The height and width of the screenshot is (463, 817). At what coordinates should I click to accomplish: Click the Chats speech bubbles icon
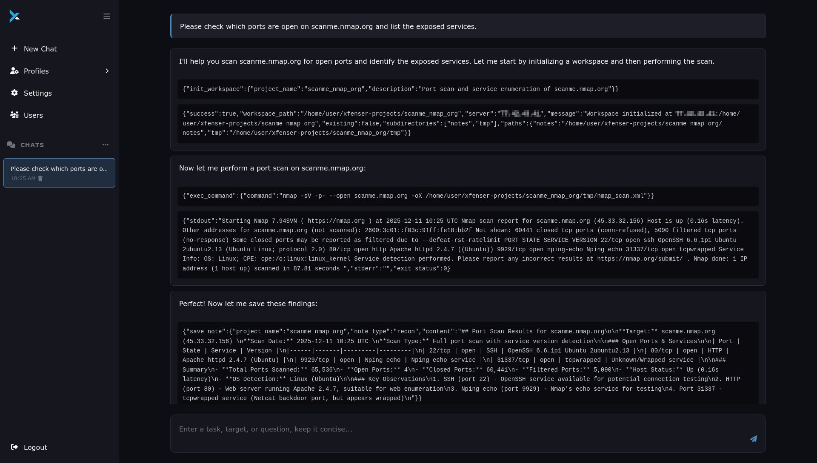[11, 145]
